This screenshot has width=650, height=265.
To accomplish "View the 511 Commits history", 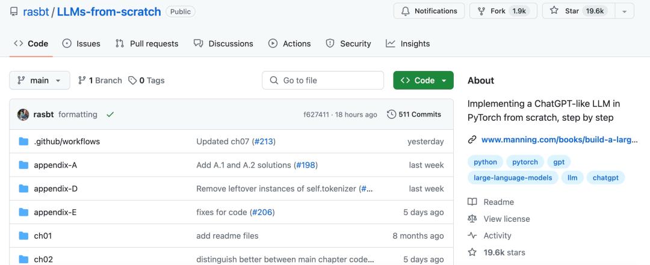I will pos(414,115).
